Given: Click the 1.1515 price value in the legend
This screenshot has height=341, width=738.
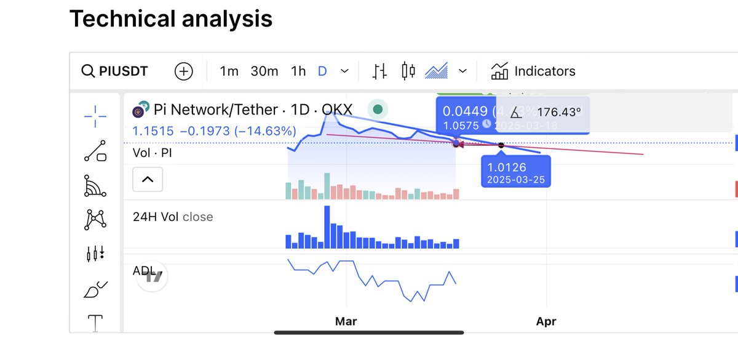Looking at the screenshot, I should coord(153,131).
